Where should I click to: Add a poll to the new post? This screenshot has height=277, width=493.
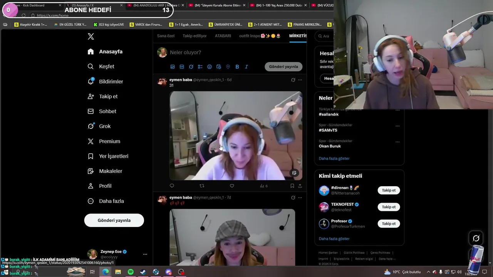pyautogui.click(x=200, y=67)
